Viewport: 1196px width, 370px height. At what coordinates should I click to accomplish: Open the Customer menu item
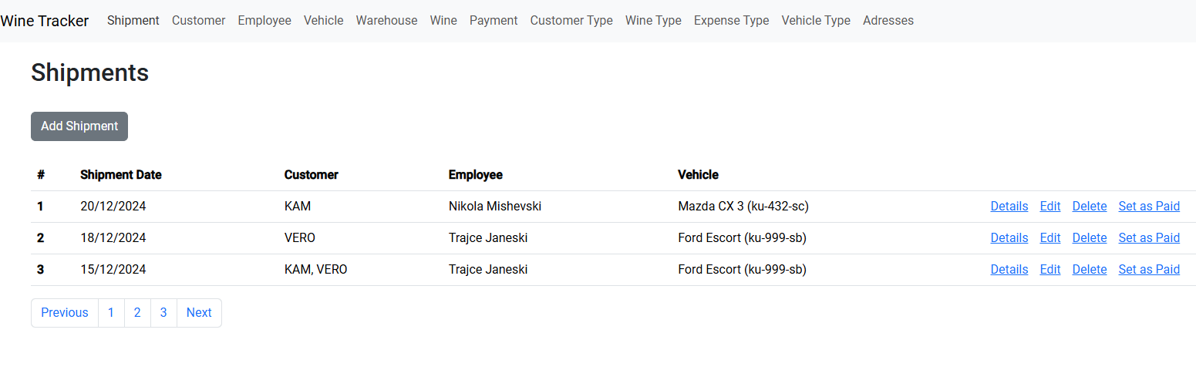click(198, 21)
